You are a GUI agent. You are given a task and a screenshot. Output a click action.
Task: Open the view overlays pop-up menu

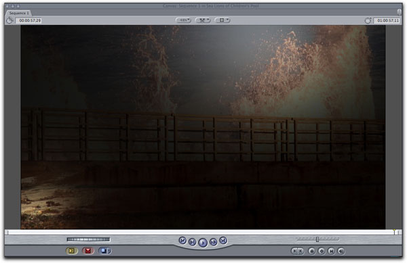click(222, 20)
